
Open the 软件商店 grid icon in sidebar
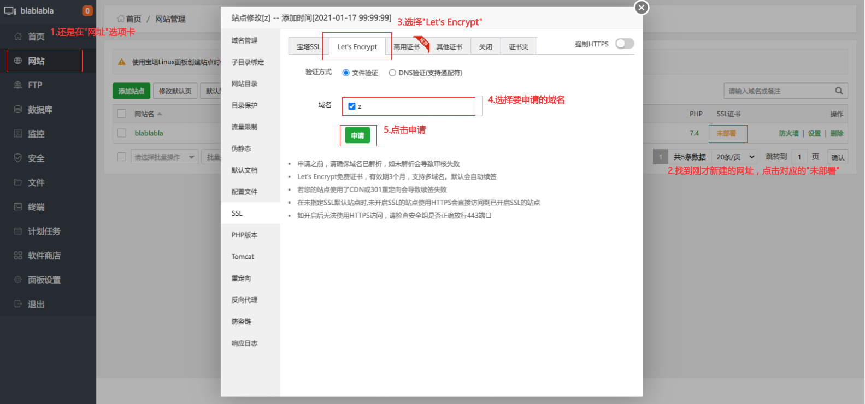pos(18,256)
